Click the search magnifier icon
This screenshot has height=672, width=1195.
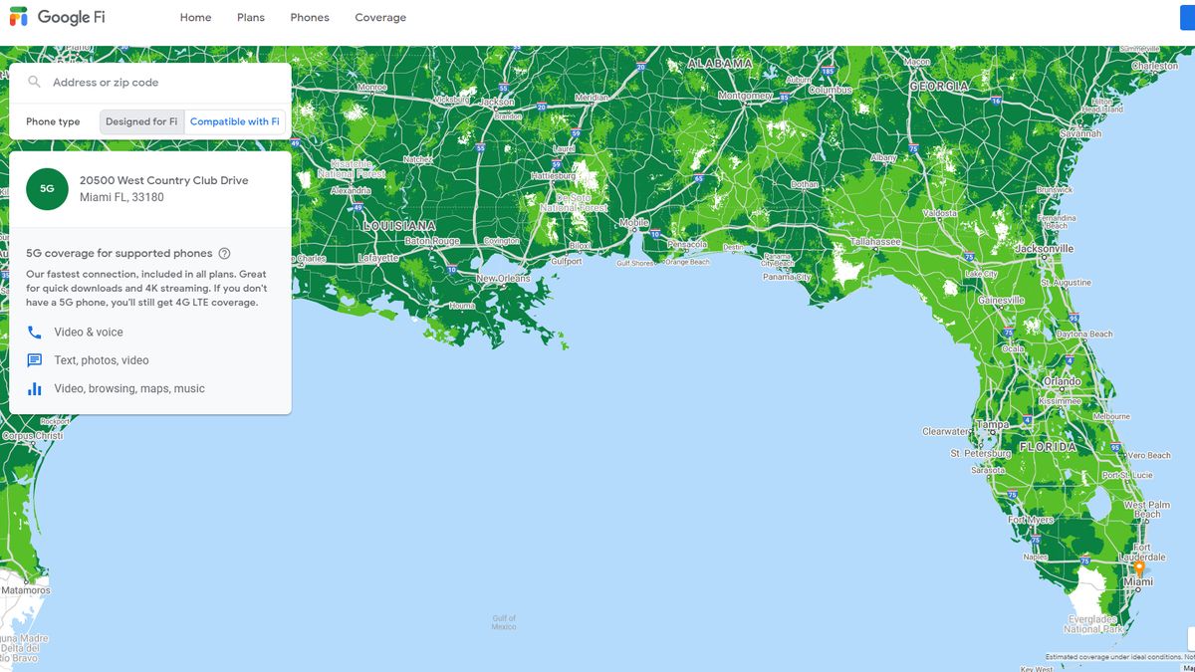click(35, 83)
